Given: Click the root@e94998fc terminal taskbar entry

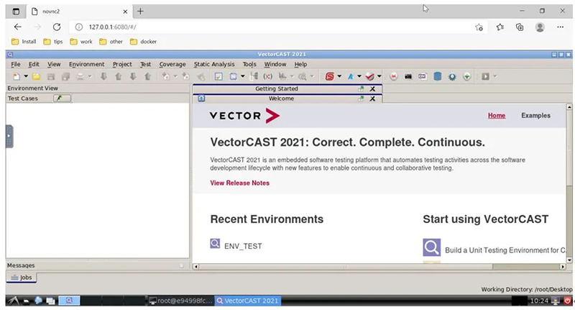Looking at the screenshot, I should coord(181,301).
